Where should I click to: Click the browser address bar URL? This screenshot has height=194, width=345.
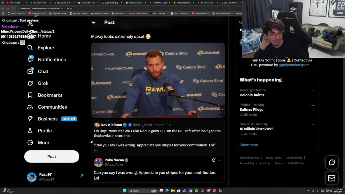tap(46, 8)
